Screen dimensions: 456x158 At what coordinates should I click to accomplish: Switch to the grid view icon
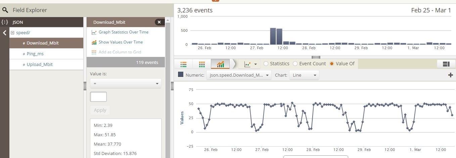tap(202, 64)
